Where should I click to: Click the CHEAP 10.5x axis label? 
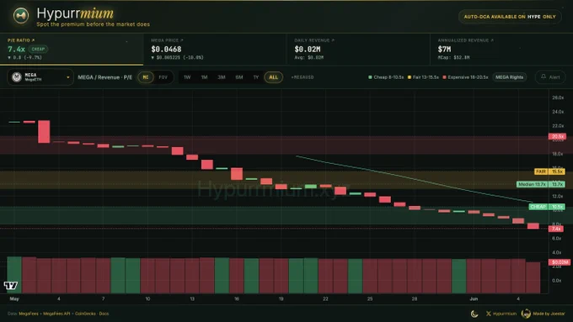point(547,207)
